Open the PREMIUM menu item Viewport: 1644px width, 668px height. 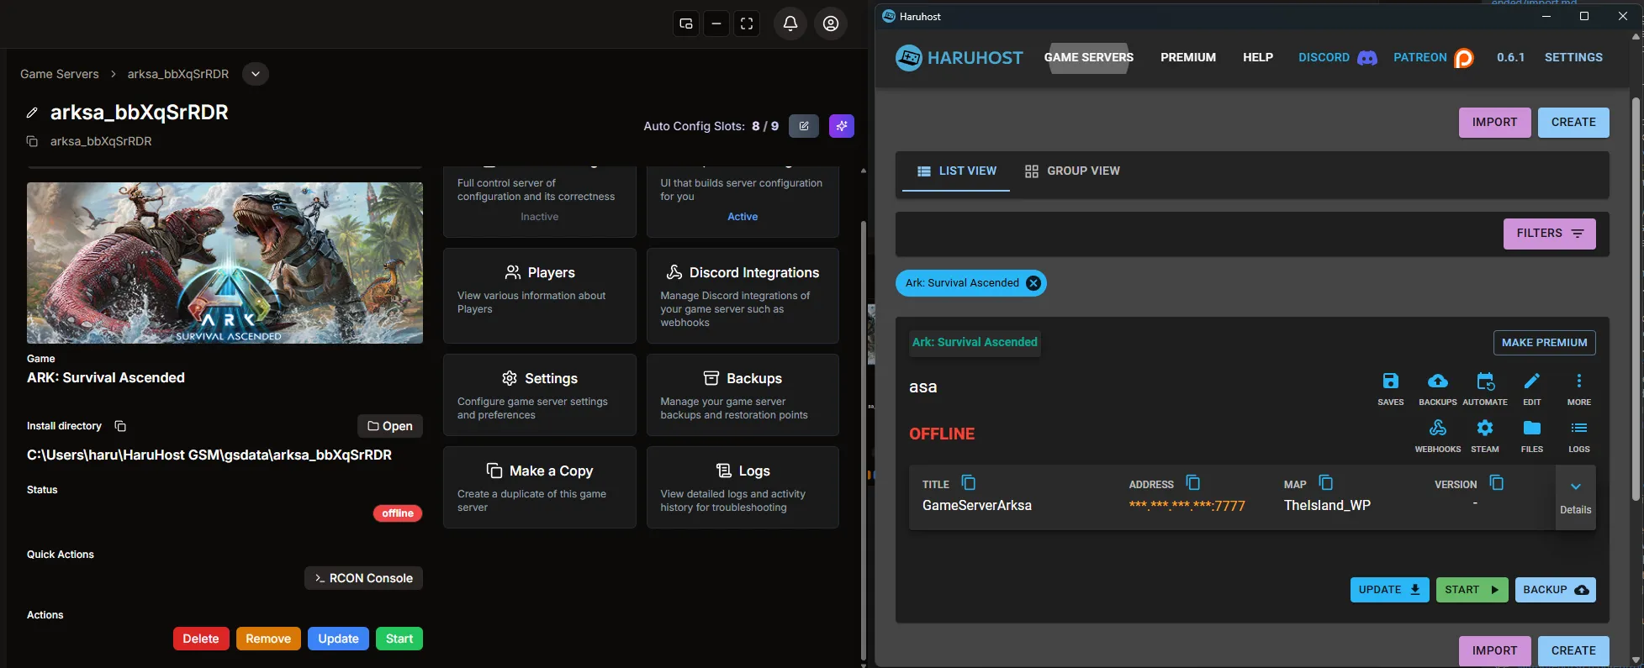point(1187,58)
